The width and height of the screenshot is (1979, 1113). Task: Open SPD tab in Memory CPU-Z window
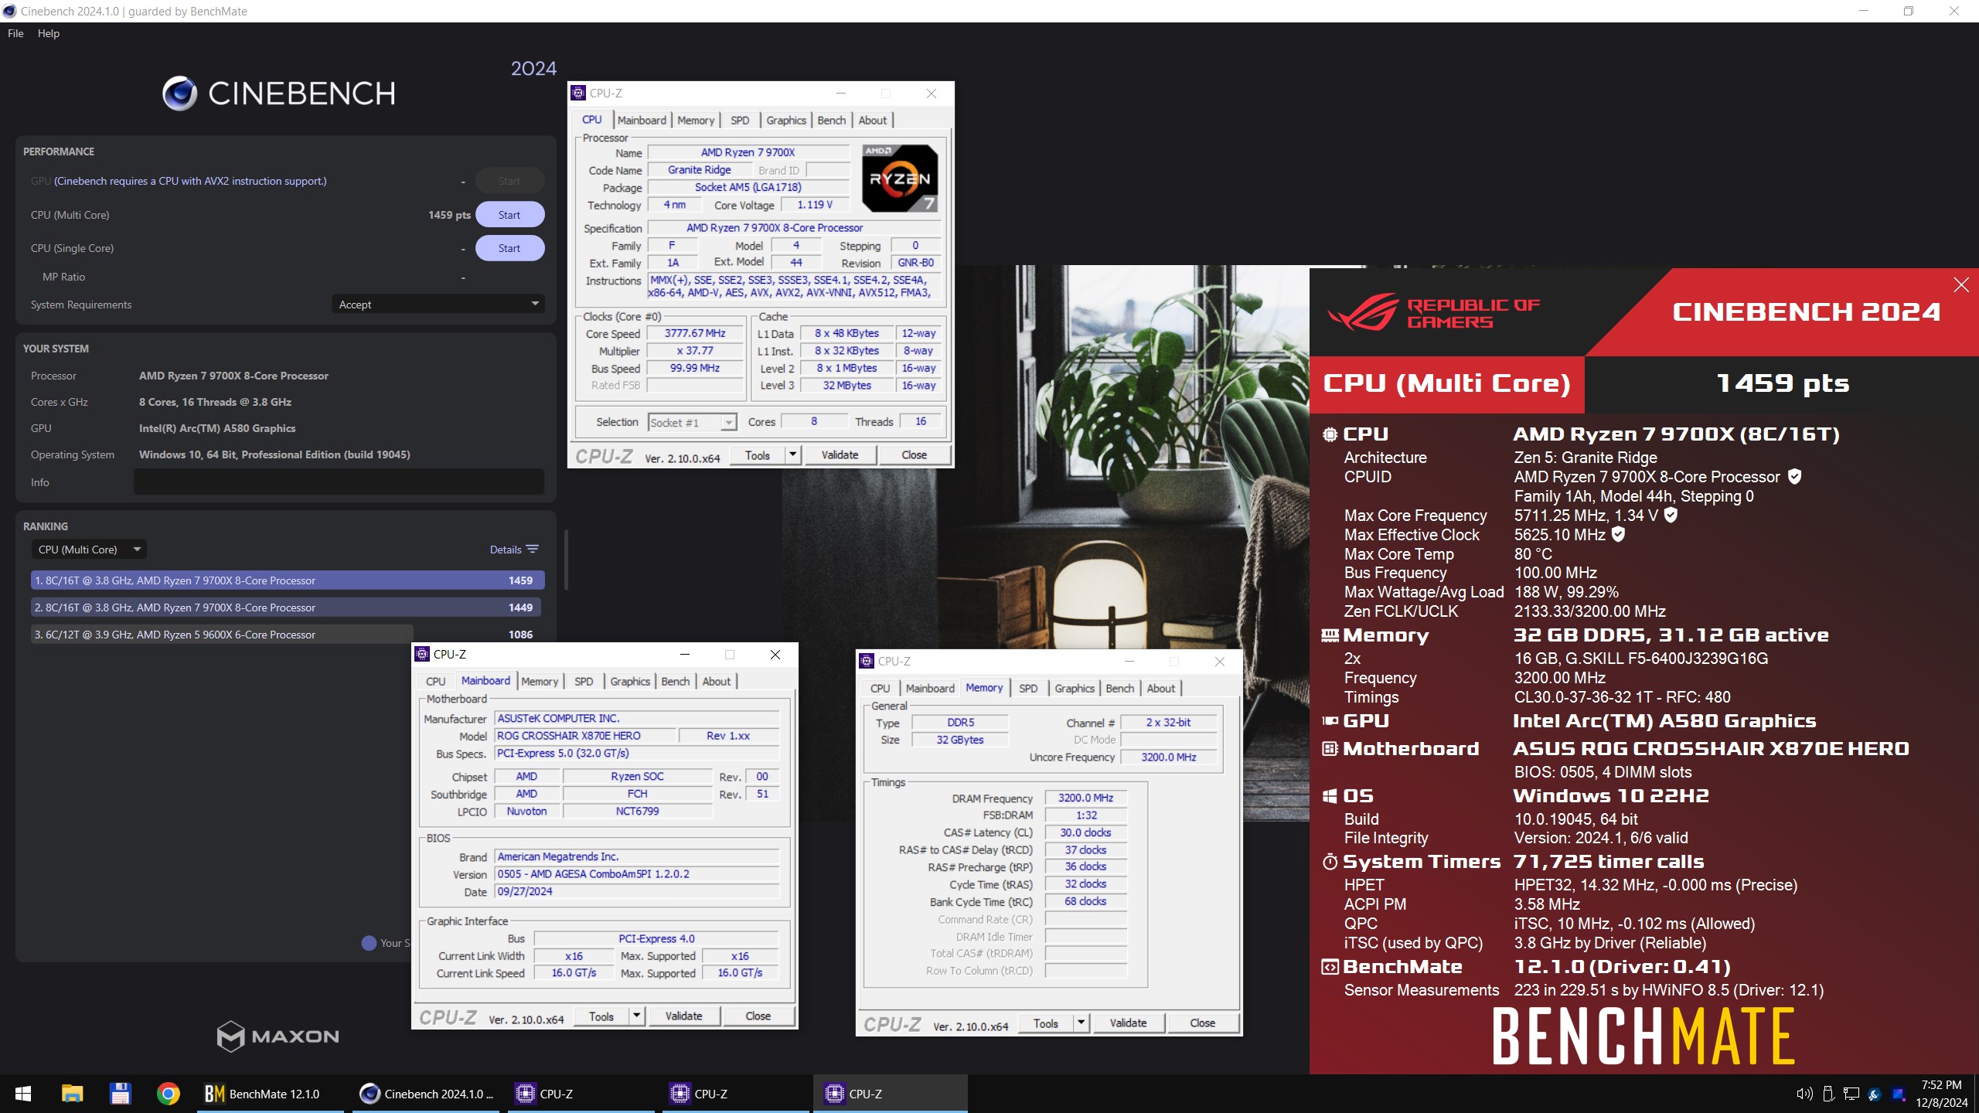[1028, 688]
